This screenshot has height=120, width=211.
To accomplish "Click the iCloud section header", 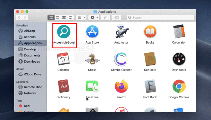I will coord(20,69).
